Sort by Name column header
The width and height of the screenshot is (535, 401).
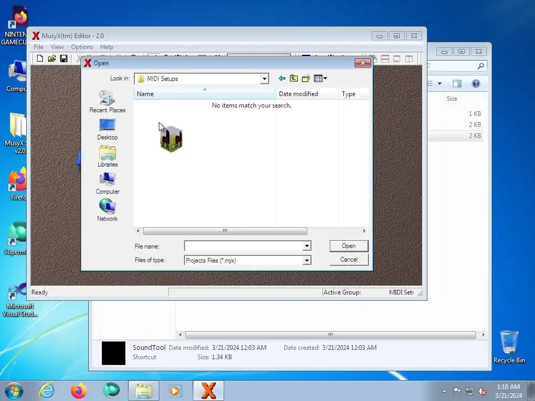pyautogui.click(x=204, y=94)
